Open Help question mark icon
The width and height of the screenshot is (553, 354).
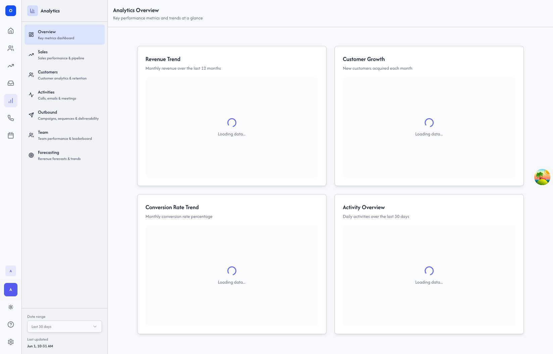pyautogui.click(x=11, y=324)
